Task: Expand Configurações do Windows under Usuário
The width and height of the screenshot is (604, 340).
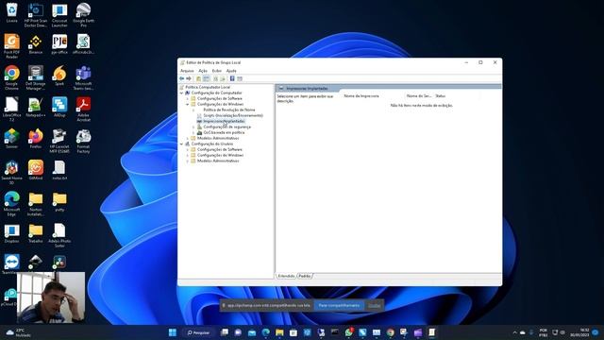Action: tap(188, 155)
